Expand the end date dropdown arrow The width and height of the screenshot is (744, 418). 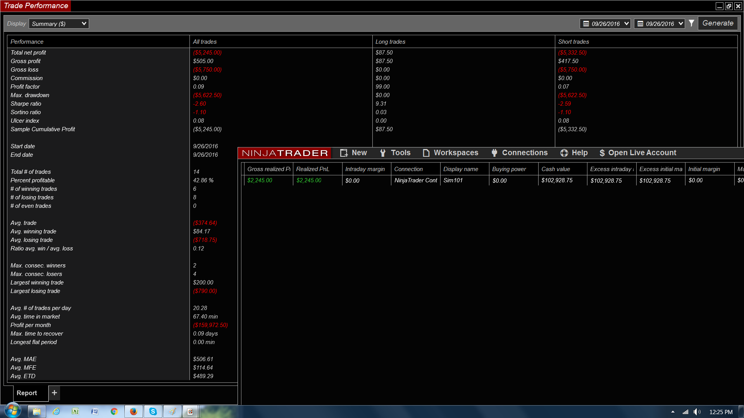point(680,24)
